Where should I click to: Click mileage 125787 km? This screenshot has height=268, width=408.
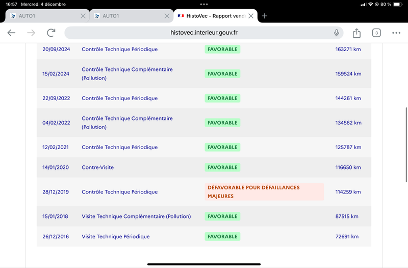pos(348,147)
